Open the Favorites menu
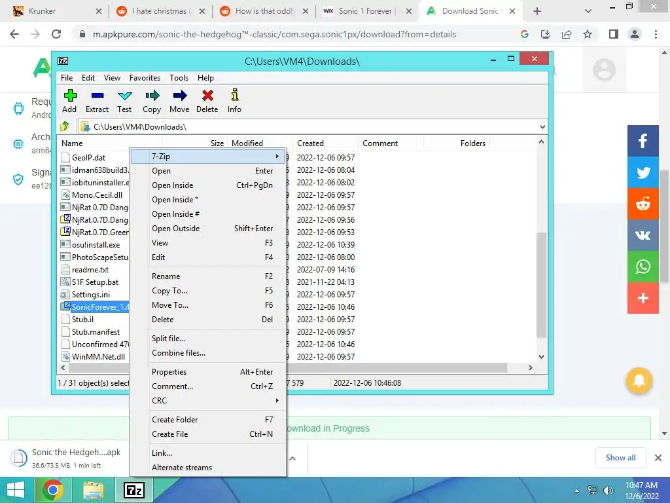 pos(145,78)
